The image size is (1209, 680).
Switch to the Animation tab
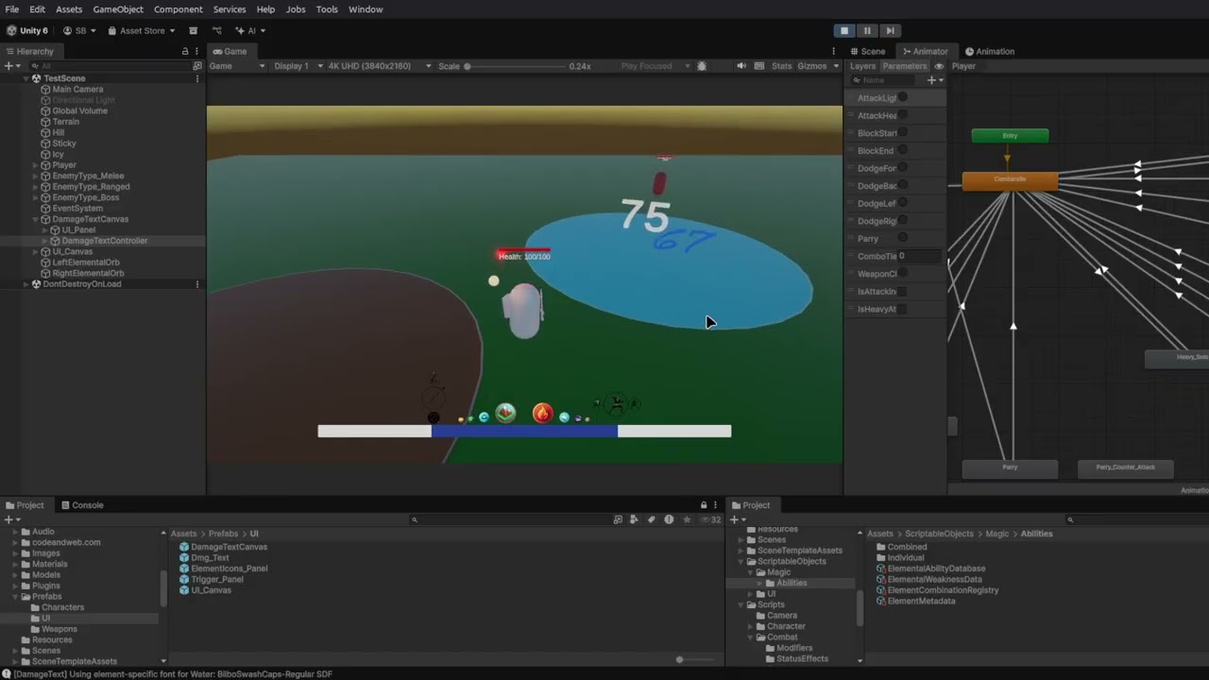click(989, 51)
